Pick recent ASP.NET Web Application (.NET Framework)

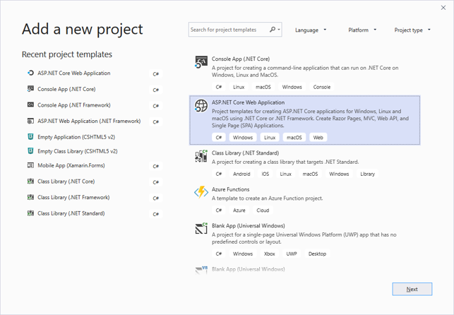click(x=88, y=121)
